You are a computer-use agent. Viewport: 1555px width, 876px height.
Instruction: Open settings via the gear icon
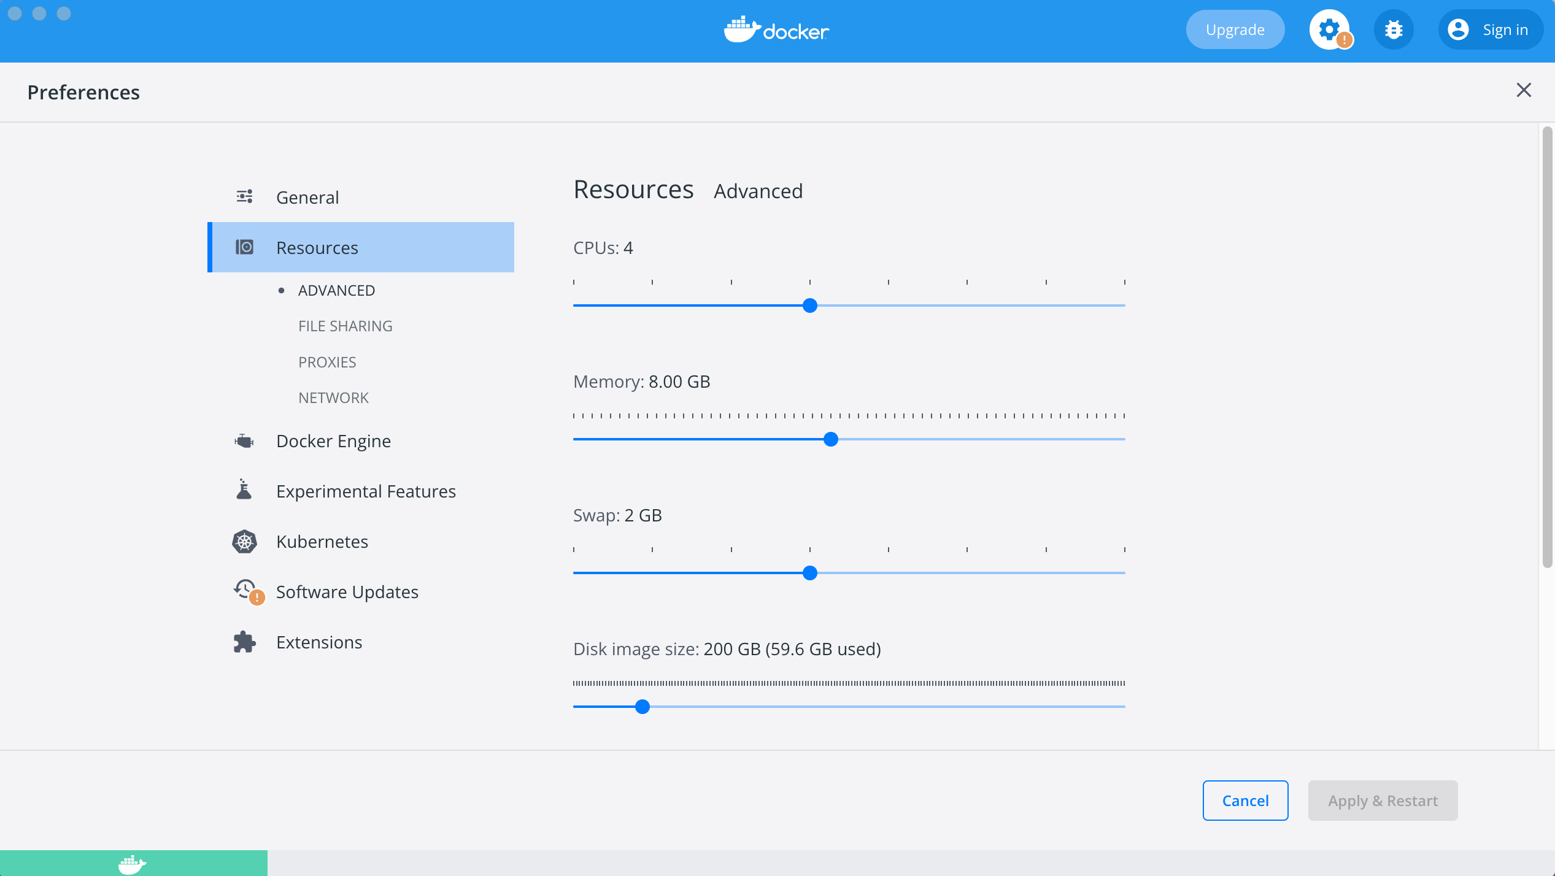pyautogui.click(x=1329, y=29)
